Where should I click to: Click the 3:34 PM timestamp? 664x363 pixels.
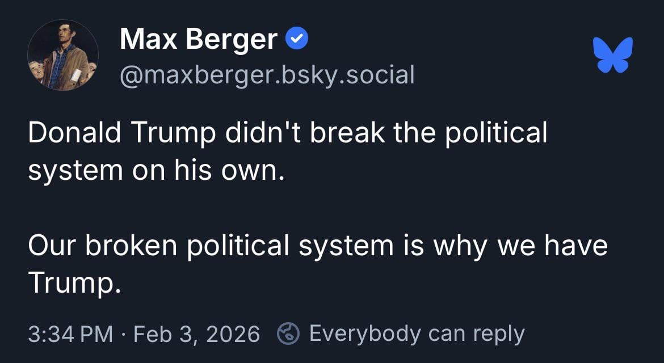(x=70, y=334)
